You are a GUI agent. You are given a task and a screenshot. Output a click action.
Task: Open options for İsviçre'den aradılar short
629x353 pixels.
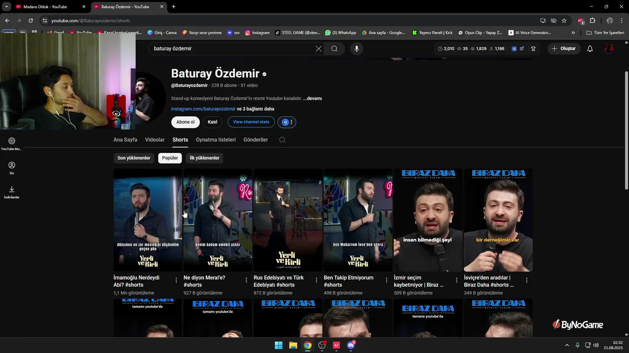pos(527,280)
